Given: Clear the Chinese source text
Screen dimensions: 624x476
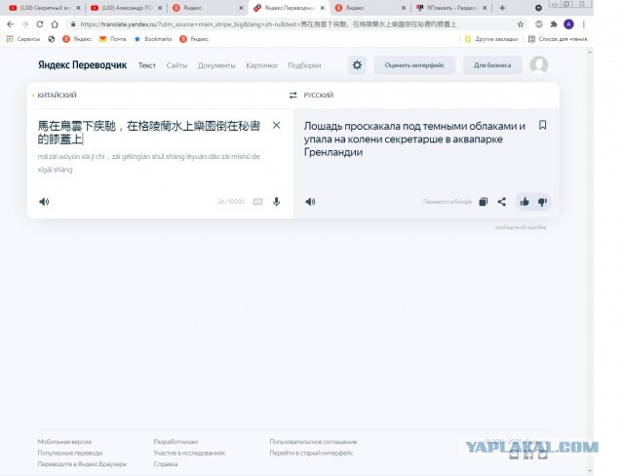Looking at the screenshot, I should 276,125.
